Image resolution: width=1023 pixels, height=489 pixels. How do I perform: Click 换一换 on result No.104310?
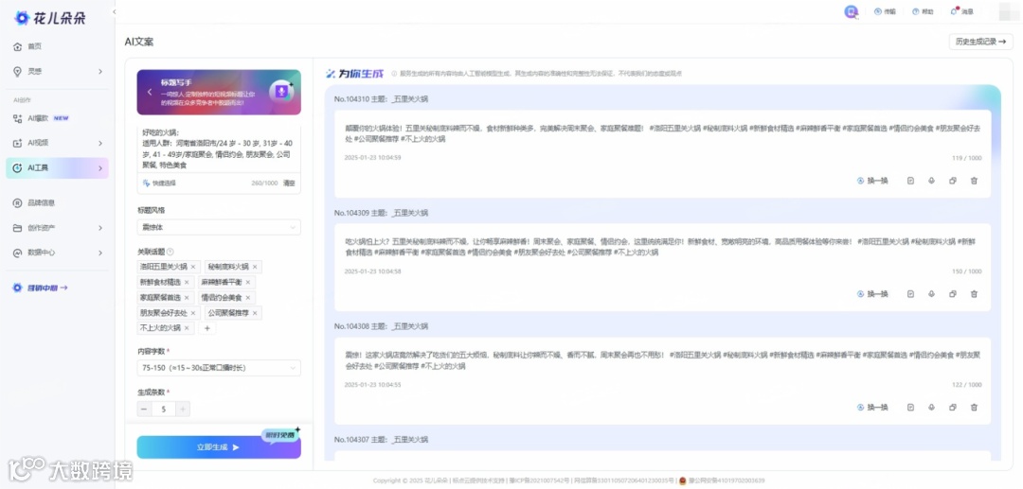point(873,181)
